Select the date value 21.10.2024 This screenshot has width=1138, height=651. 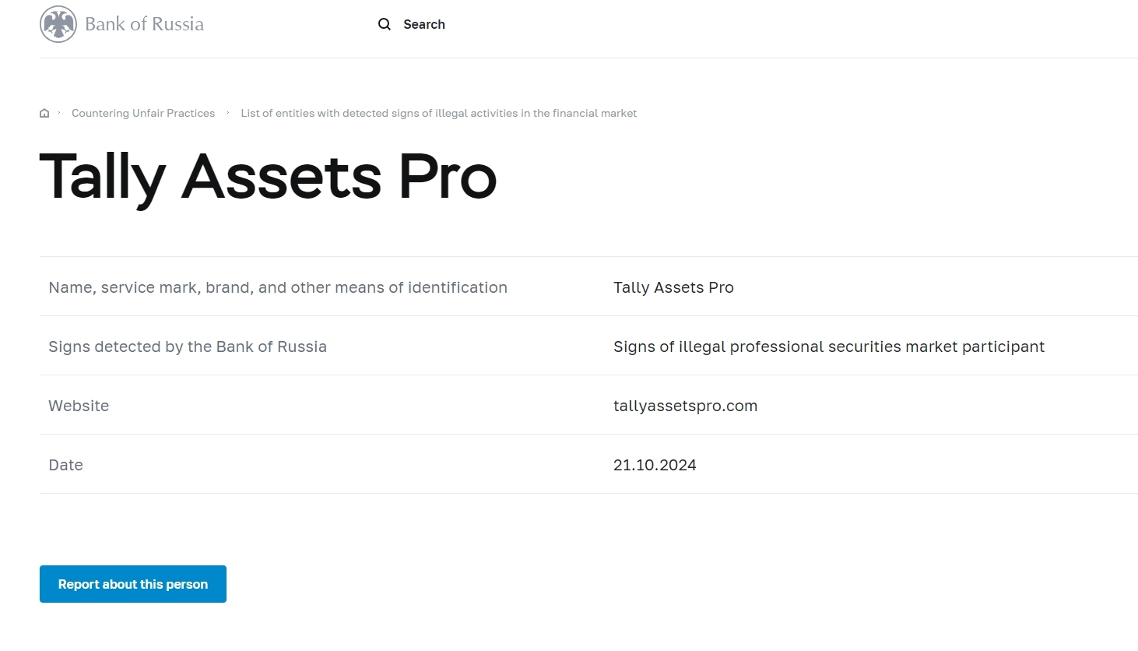click(655, 466)
